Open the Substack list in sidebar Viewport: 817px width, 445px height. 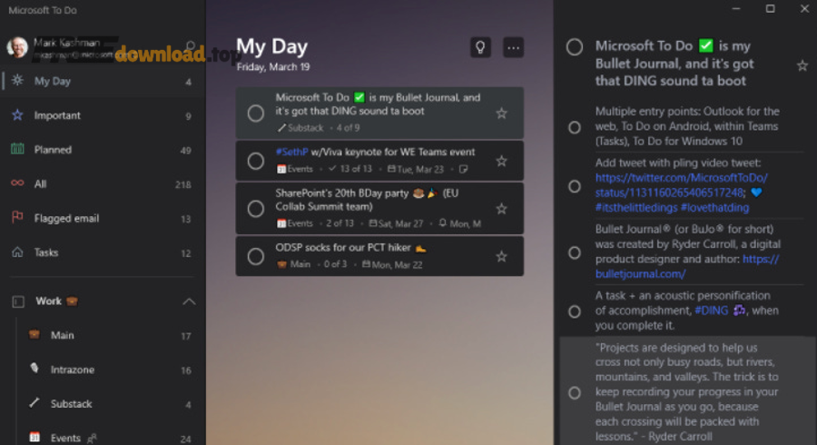pyautogui.click(x=71, y=404)
